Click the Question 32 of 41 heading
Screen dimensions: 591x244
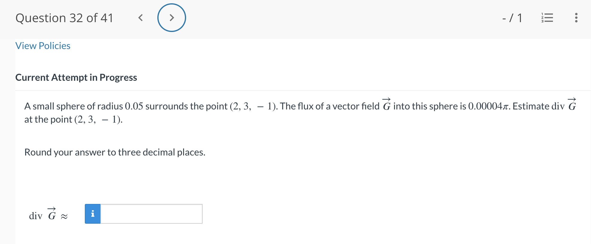click(x=64, y=18)
